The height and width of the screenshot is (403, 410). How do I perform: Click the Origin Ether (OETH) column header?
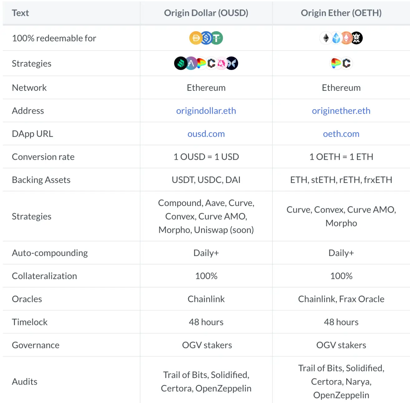click(x=341, y=13)
